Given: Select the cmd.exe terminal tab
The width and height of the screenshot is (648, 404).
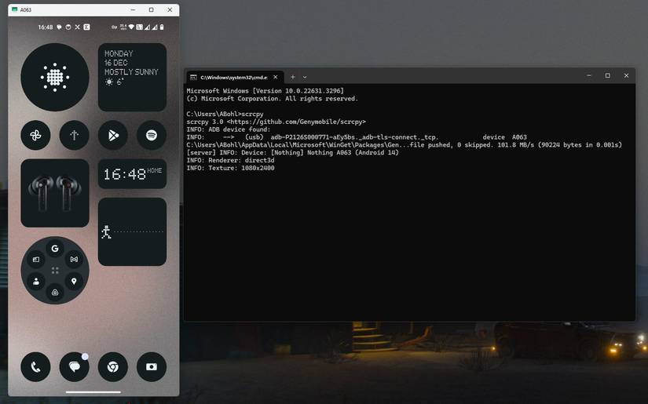Looking at the screenshot, I should tap(231, 77).
